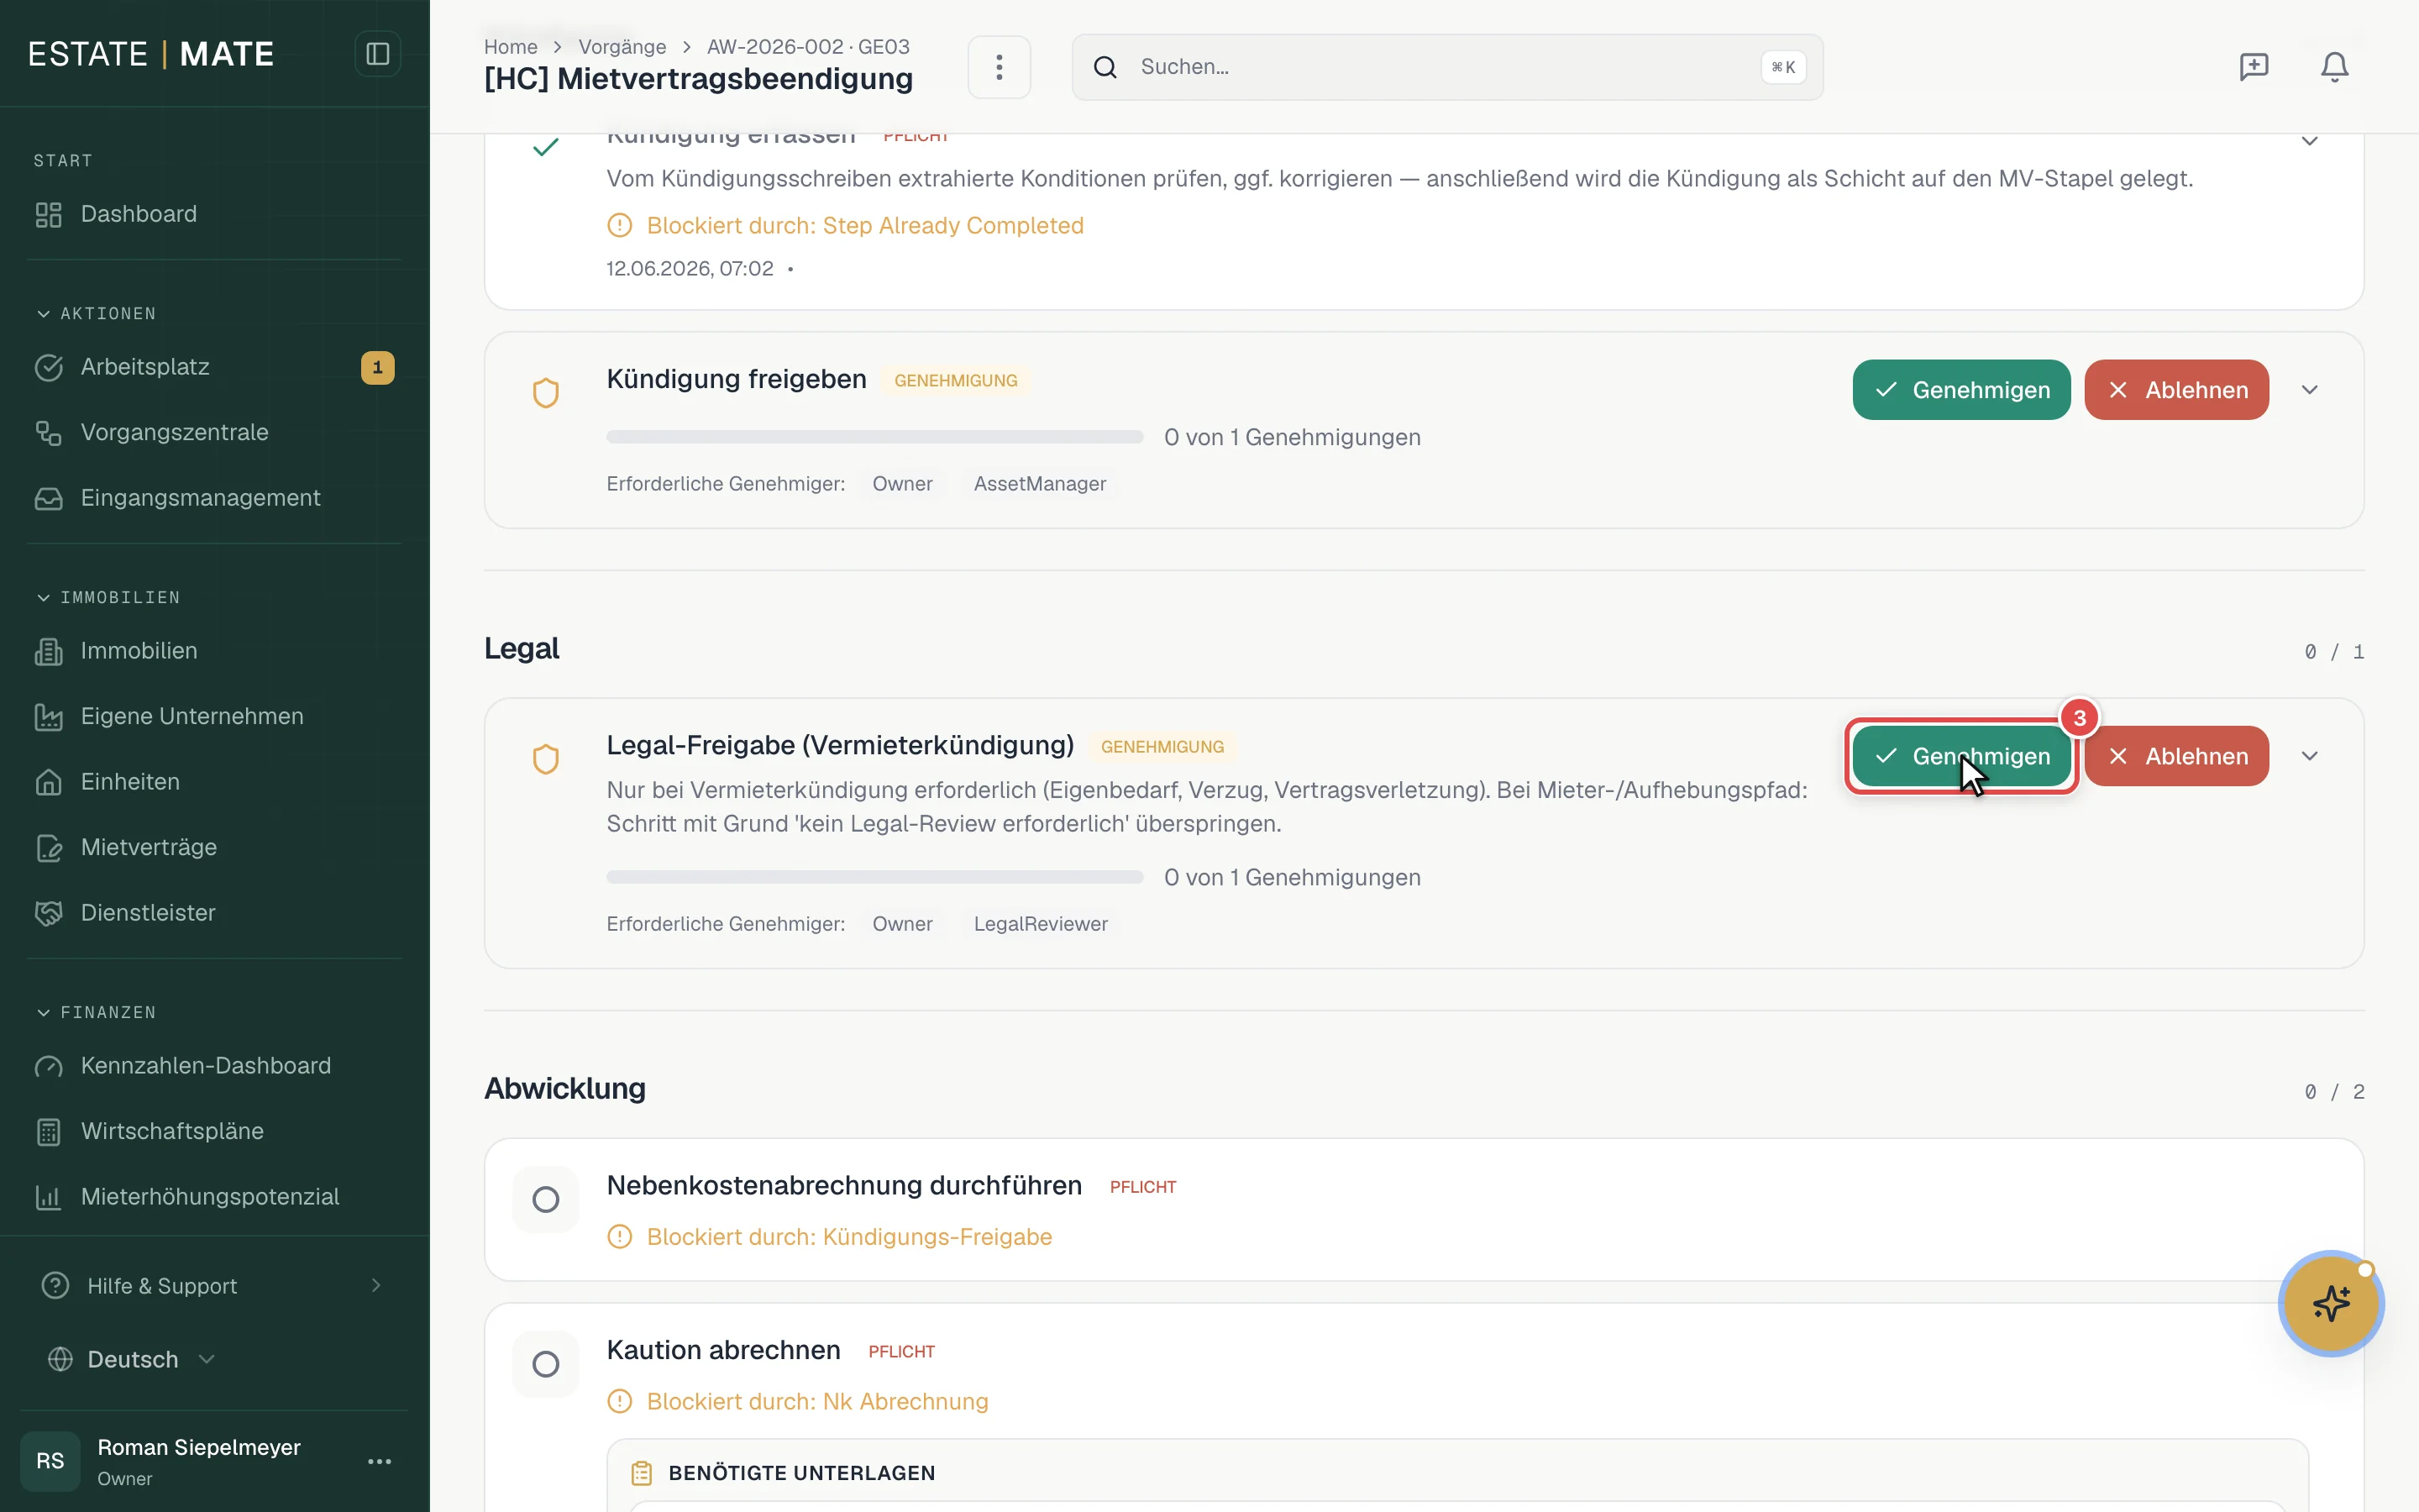The height and width of the screenshot is (1512, 2419).
Task: Approve the Legal-Freigabe with Genehmigen
Action: coord(1960,756)
